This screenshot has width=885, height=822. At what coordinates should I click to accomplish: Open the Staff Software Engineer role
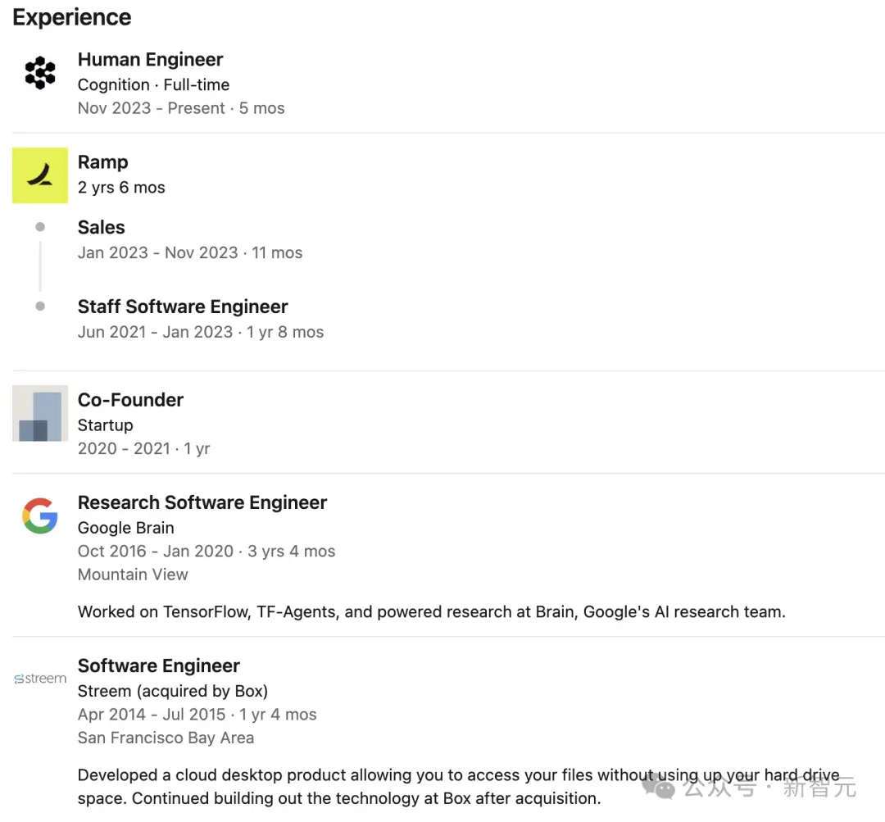point(183,307)
